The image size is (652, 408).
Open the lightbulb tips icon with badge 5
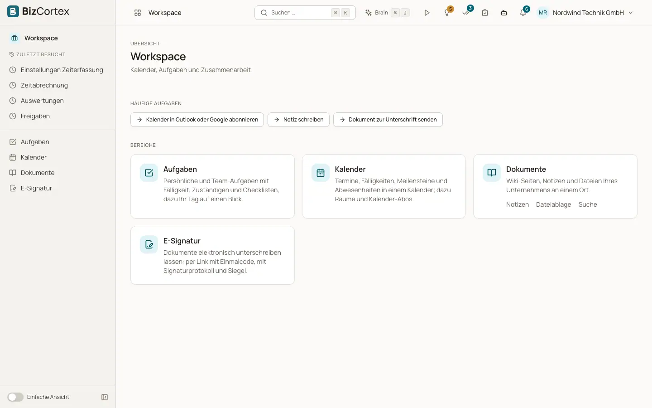pyautogui.click(x=447, y=12)
